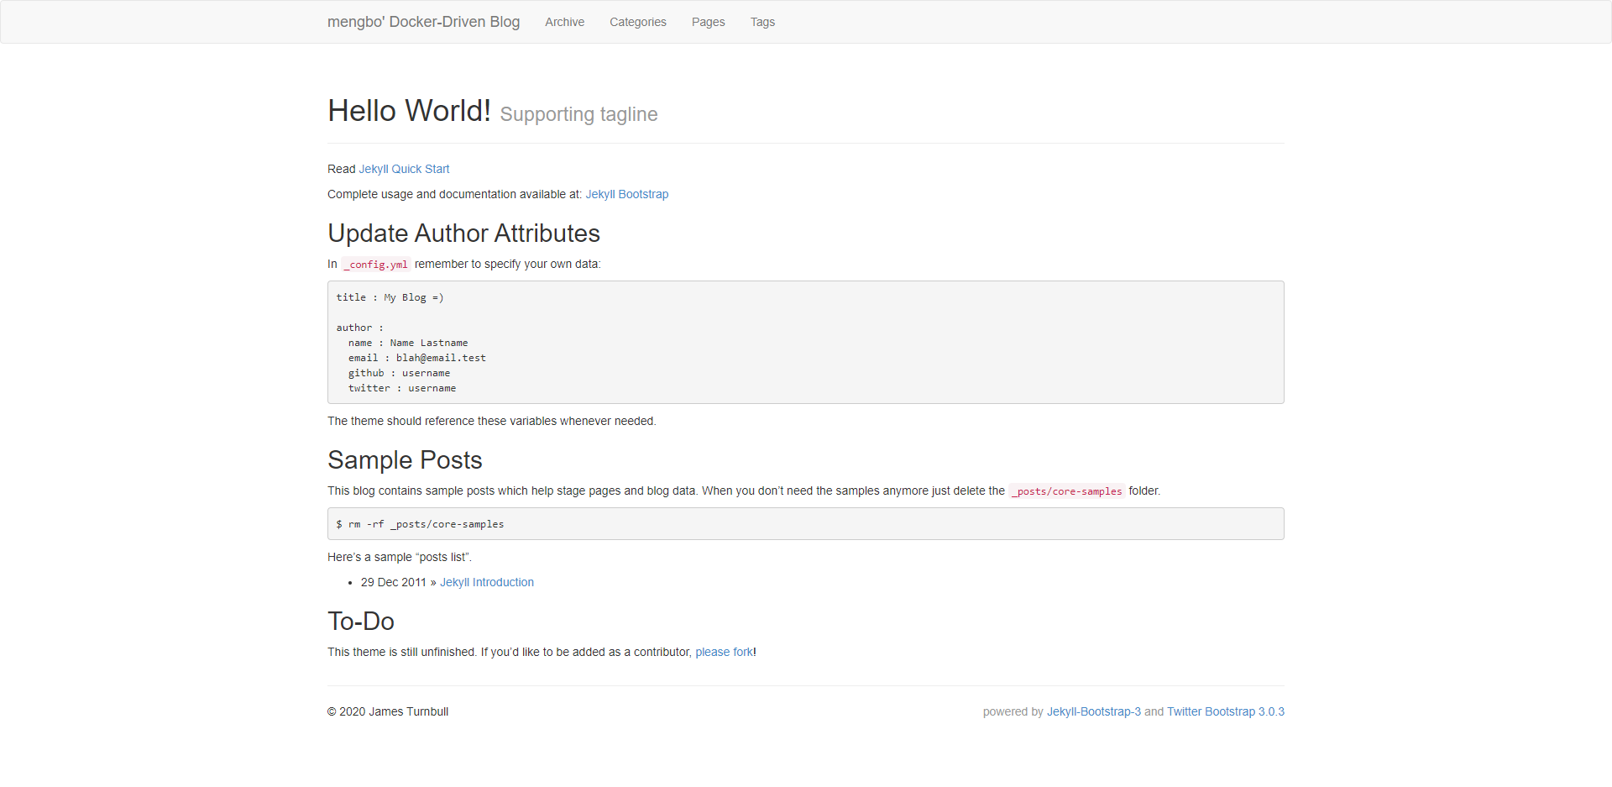Click the _config.yml inline code
This screenshot has width=1612, height=787.
[x=376, y=265]
